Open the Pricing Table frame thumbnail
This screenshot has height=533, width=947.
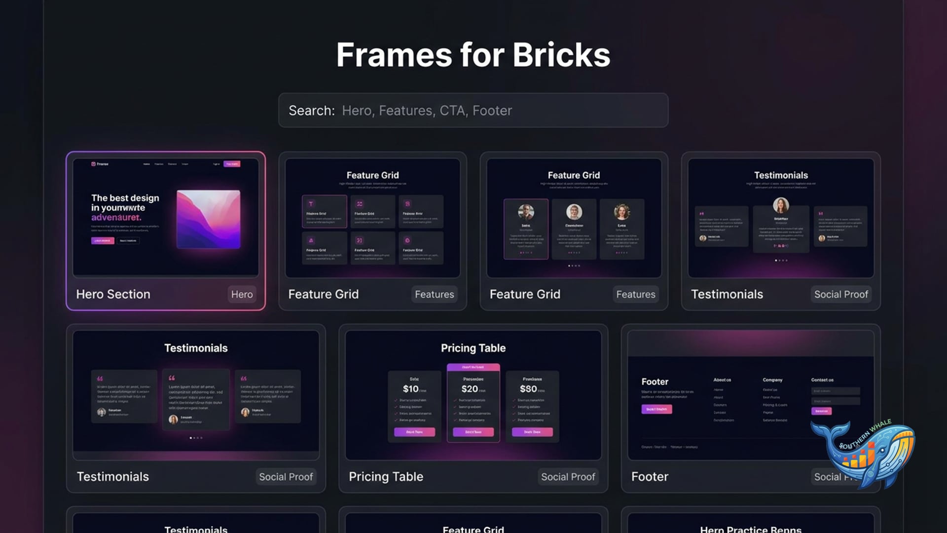pos(473,395)
